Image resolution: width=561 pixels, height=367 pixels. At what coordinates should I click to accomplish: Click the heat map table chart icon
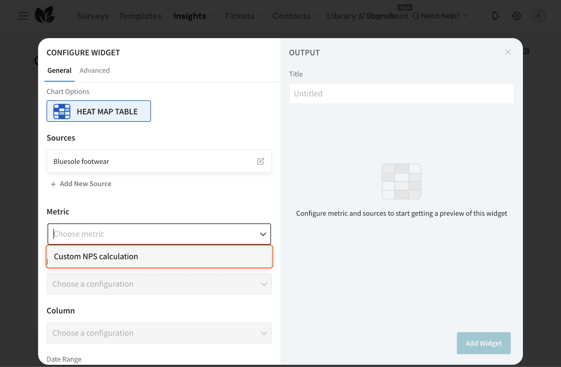(62, 111)
